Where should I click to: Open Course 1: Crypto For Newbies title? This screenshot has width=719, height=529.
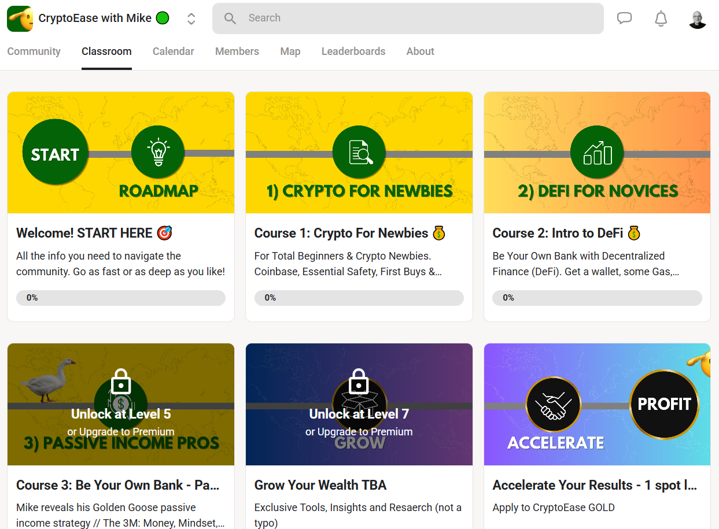tap(341, 233)
